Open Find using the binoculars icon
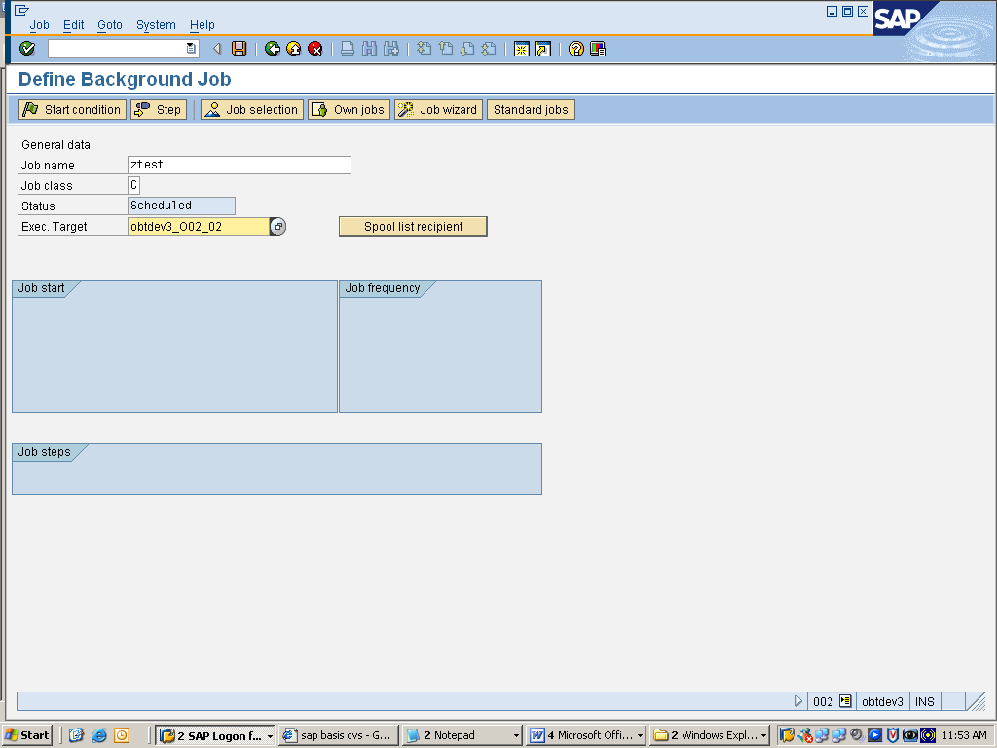The height and width of the screenshot is (748, 997). coord(370,48)
